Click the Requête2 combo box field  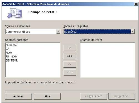click(x=99, y=31)
